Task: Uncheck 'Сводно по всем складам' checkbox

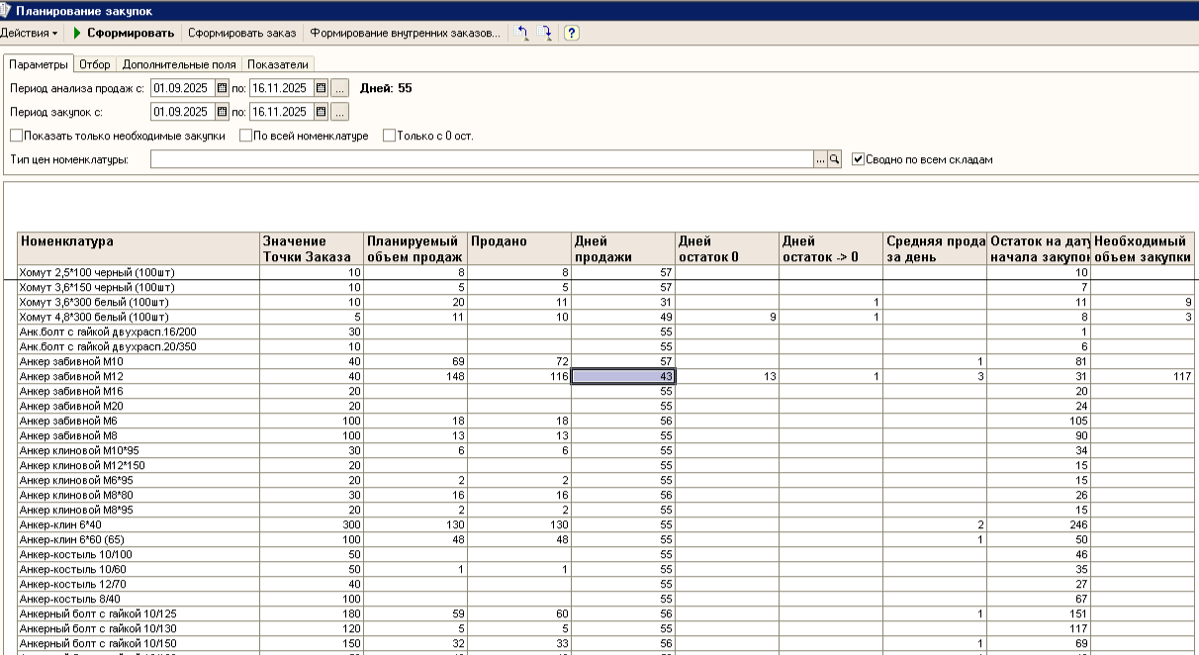Action: pyautogui.click(x=858, y=159)
